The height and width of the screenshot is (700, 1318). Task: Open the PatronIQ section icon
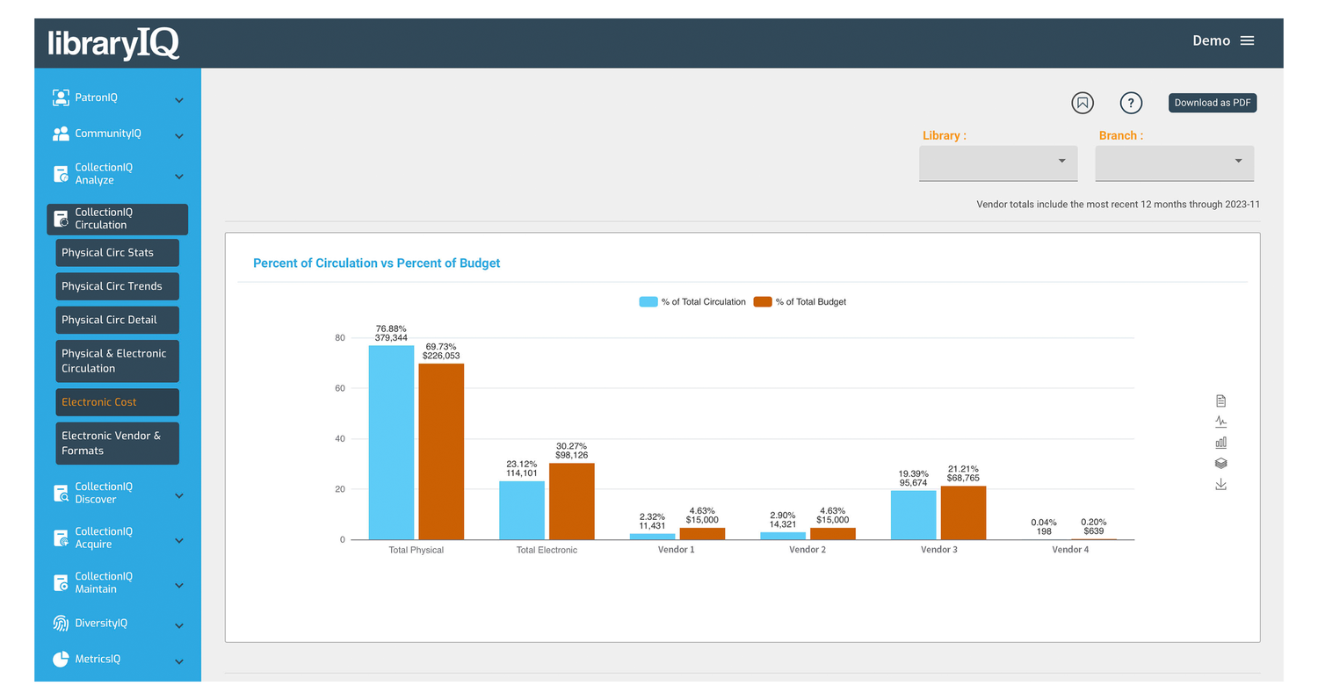click(x=61, y=97)
